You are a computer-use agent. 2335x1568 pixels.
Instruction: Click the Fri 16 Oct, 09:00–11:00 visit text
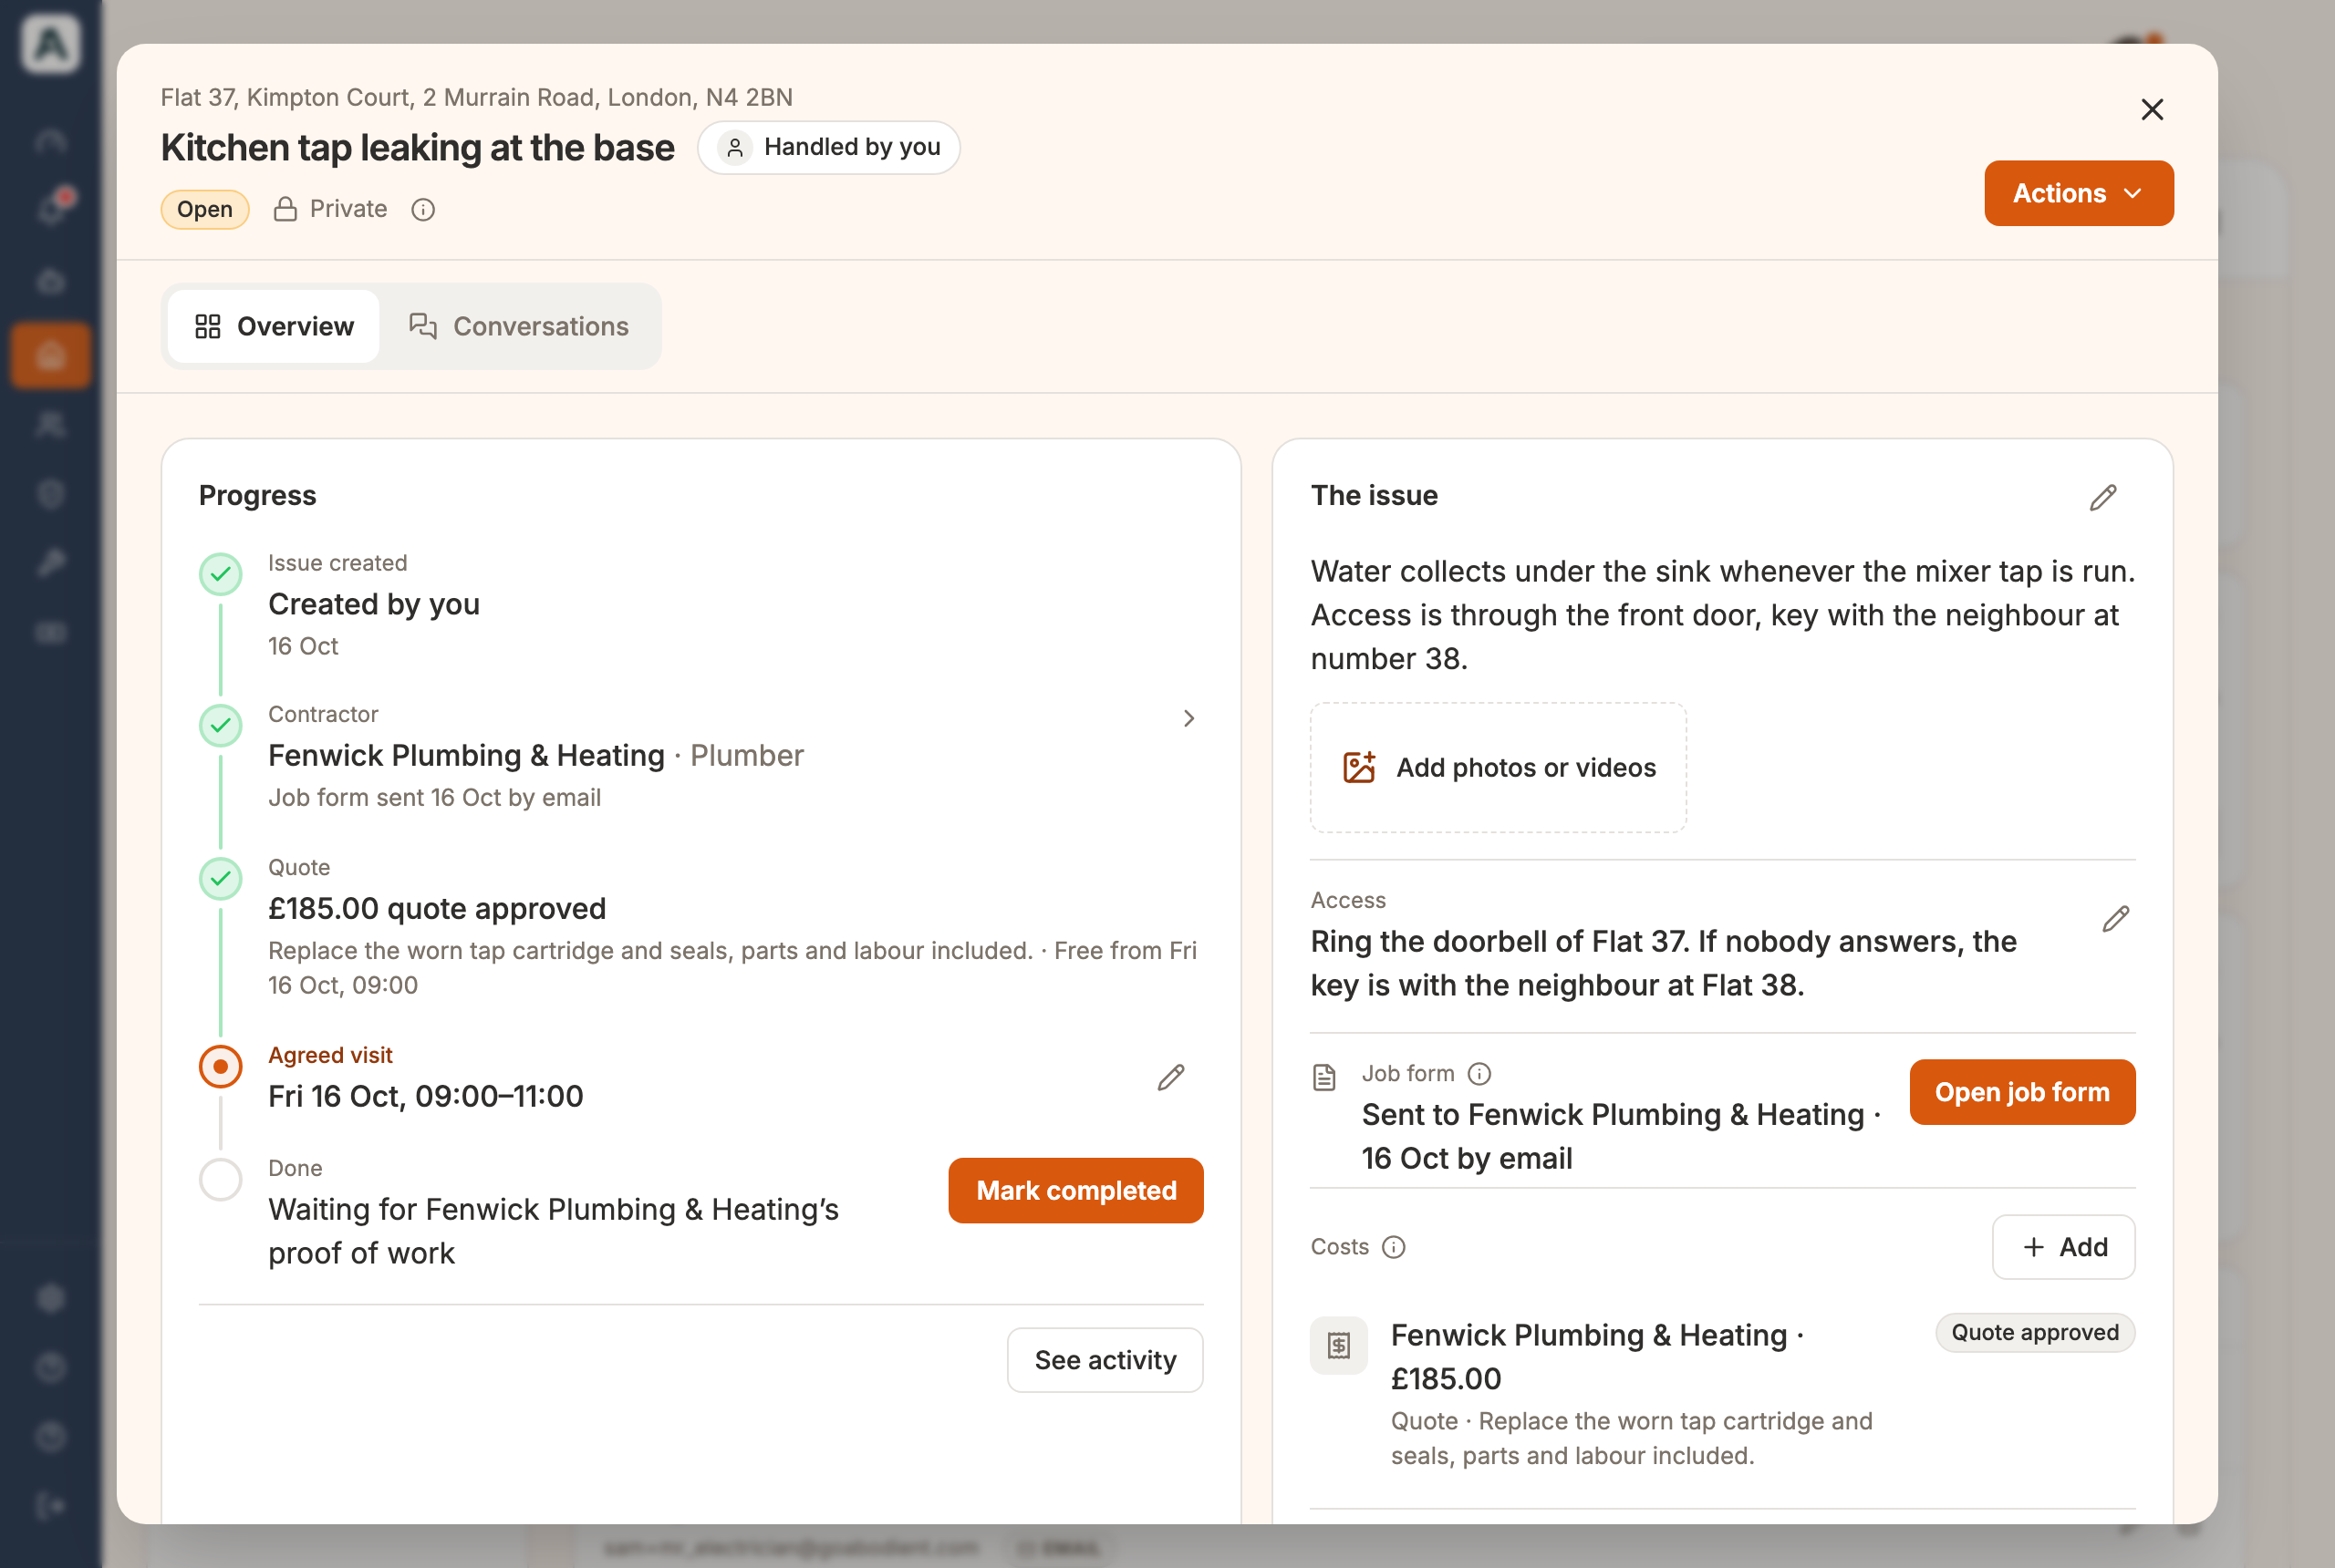point(425,1096)
